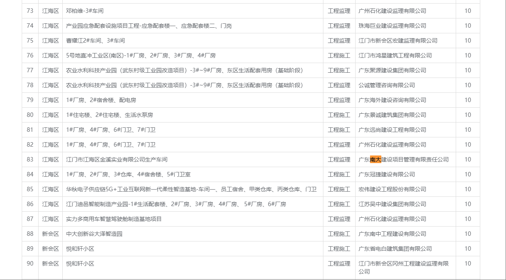
Task: Select company '广东冠捷建设有限公司'
Action: pos(387,174)
